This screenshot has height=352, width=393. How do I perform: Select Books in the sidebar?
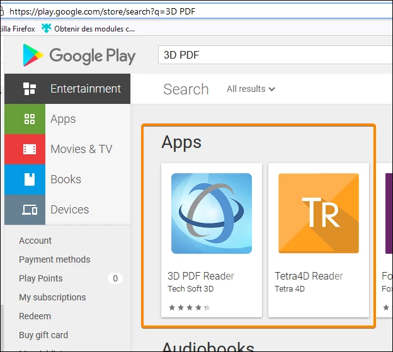click(x=67, y=179)
